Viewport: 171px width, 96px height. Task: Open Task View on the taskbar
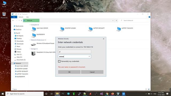pyautogui.click(x=52, y=94)
